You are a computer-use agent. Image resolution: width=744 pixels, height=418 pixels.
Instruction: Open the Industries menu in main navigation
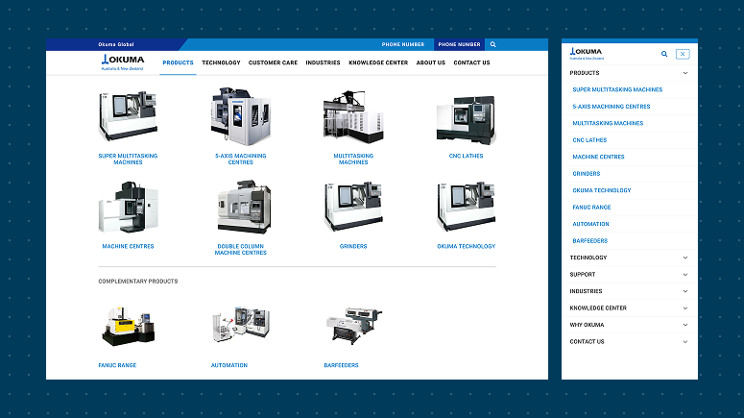tap(323, 62)
